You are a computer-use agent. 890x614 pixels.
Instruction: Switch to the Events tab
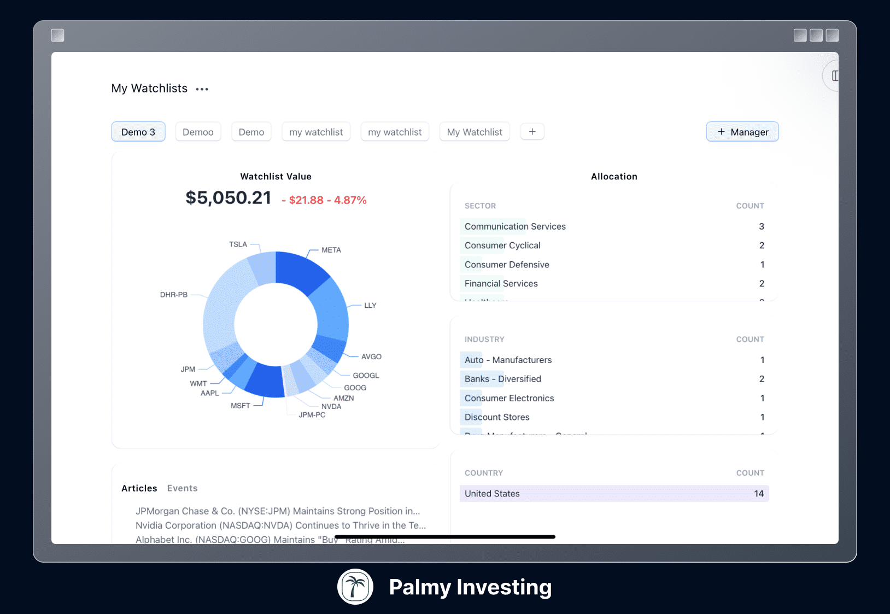click(x=182, y=488)
